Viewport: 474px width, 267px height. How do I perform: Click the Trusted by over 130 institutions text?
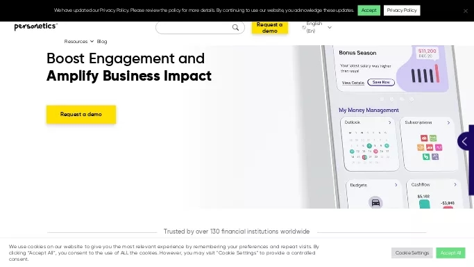[x=237, y=232]
